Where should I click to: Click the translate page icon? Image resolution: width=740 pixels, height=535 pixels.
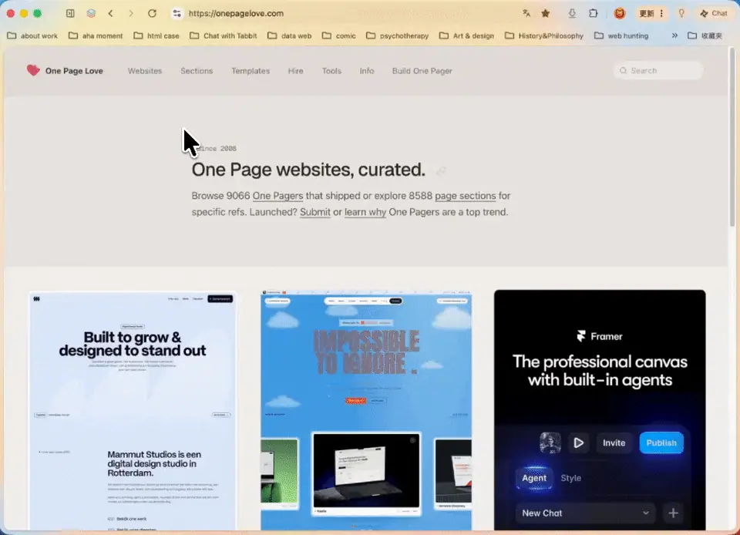(526, 13)
